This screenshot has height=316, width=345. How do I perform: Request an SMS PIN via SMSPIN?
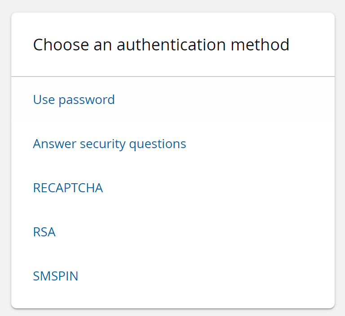click(x=55, y=276)
